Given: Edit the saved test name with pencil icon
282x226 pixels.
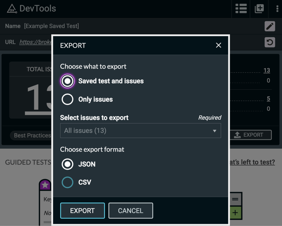Looking at the screenshot, I should point(270,26).
